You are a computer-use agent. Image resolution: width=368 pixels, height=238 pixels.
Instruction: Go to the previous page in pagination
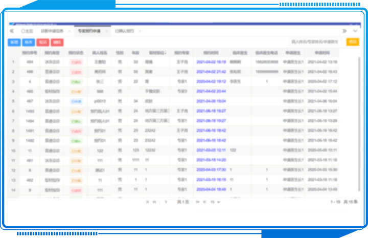coord(155,202)
